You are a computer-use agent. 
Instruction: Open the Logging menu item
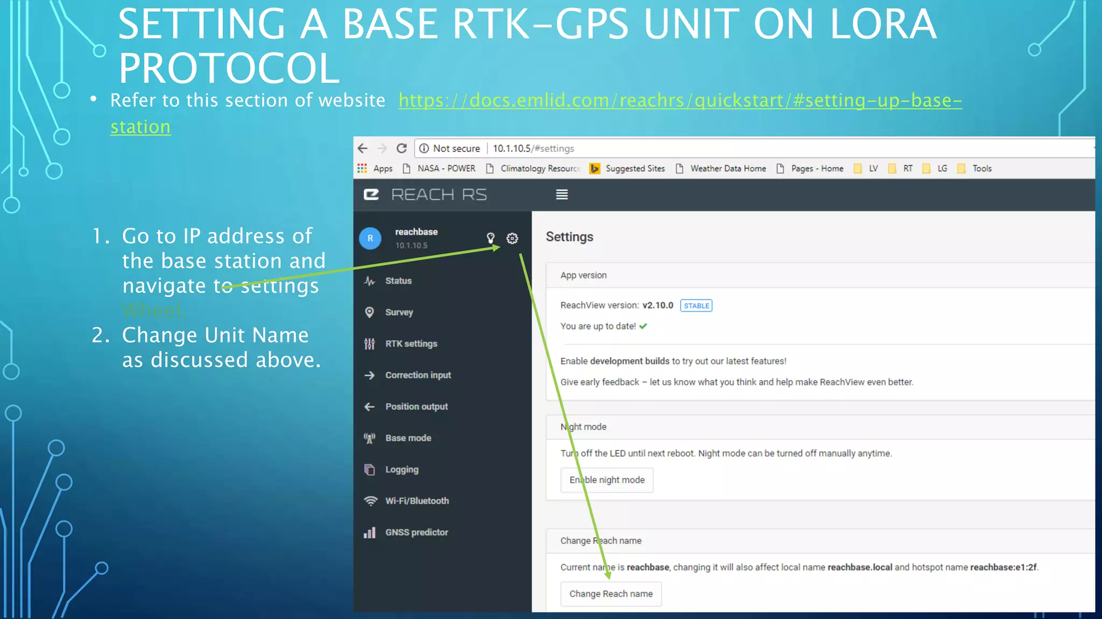click(x=401, y=470)
